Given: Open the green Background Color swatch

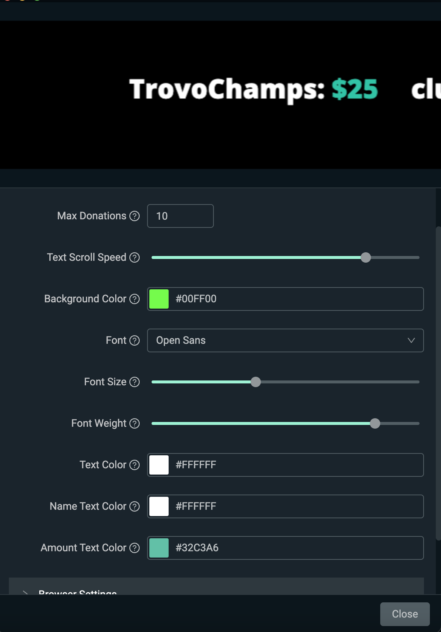Looking at the screenshot, I should pyautogui.click(x=159, y=299).
